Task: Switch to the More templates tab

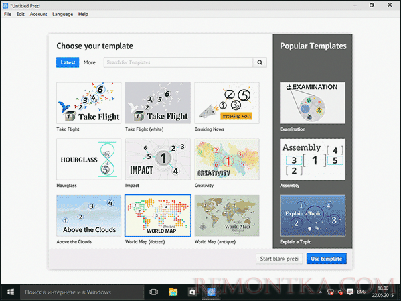Action: [x=89, y=62]
